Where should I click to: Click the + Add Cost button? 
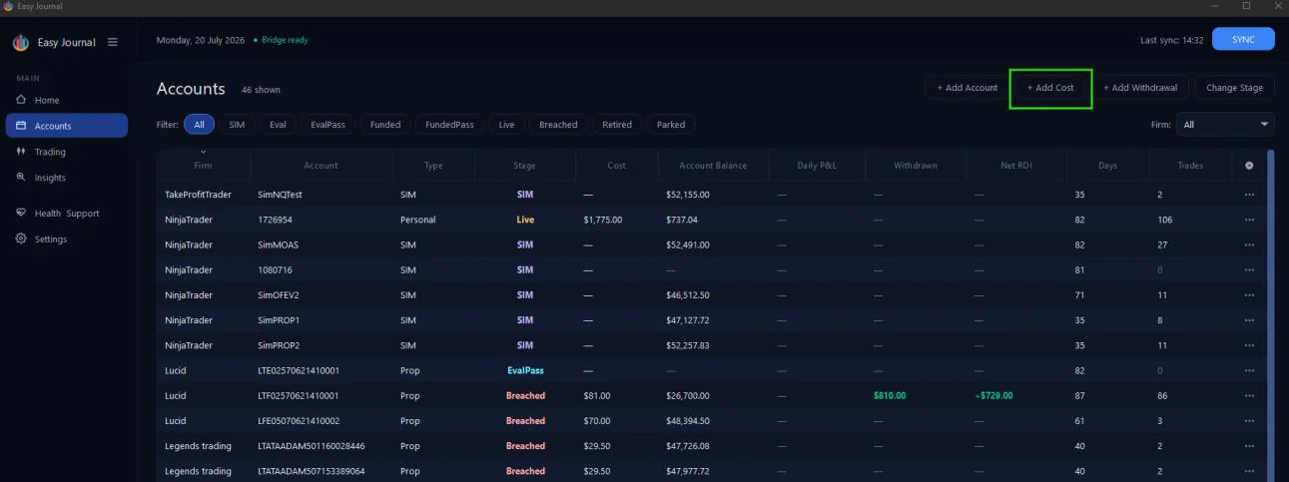click(1050, 88)
